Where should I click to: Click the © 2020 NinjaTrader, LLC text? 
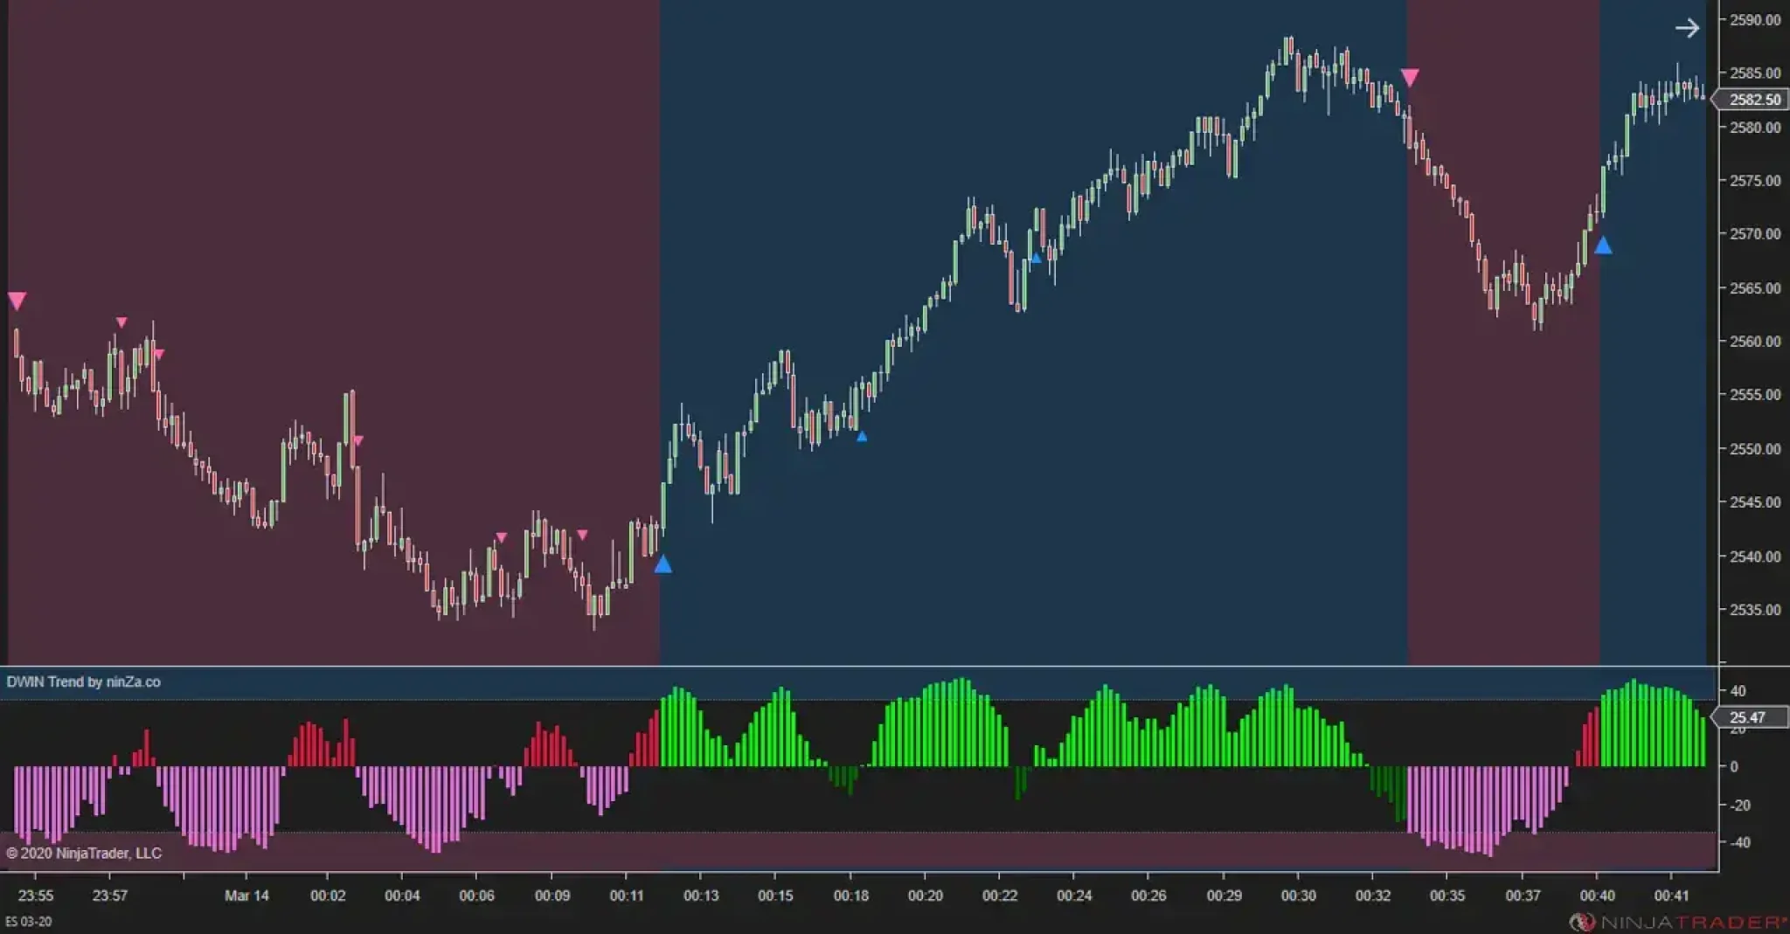point(84,853)
